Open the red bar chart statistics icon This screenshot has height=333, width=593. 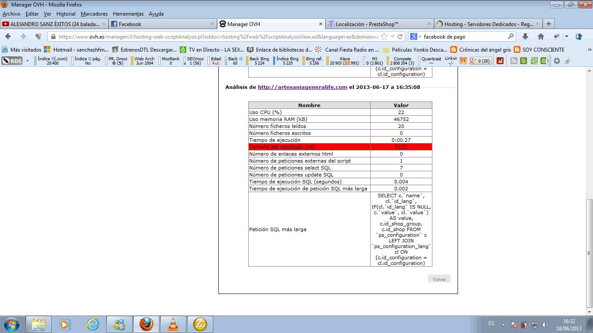500,61
